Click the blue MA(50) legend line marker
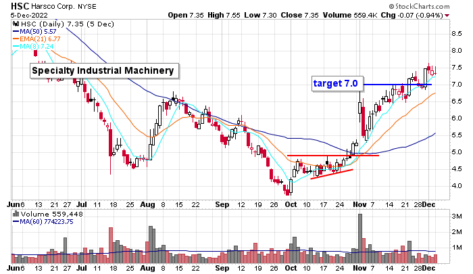This screenshot has height=274, width=473. coord(16,31)
